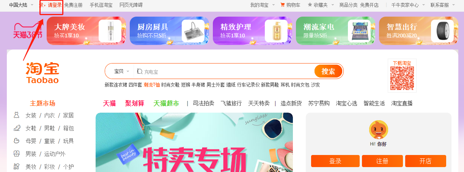Click the baby icon beside 母婴
The width and height of the screenshot is (464, 172).
[16, 141]
